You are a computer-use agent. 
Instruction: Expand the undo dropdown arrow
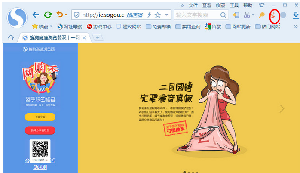pos(66,15)
